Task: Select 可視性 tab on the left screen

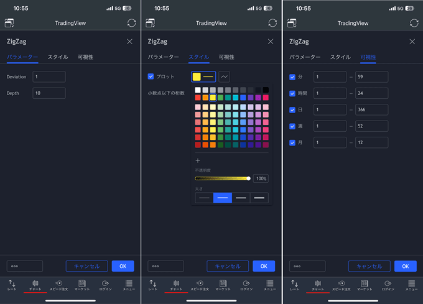Action: 85,57
